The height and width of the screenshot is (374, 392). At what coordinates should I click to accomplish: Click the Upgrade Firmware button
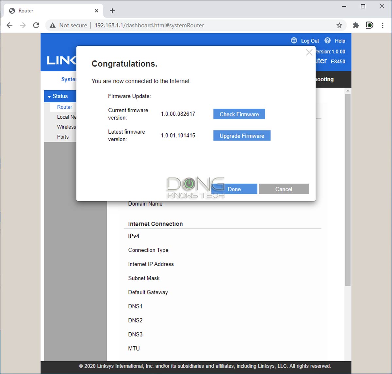coord(242,136)
